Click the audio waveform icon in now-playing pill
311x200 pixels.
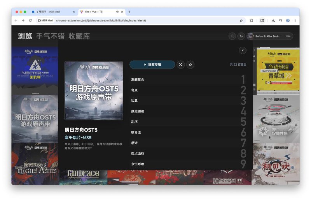[288, 36]
